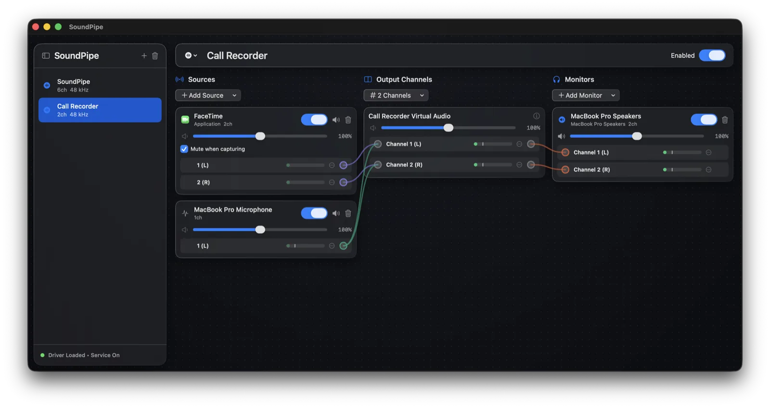Expand the 2 Channels dropdown

pyautogui.click(x=396, y=95)
